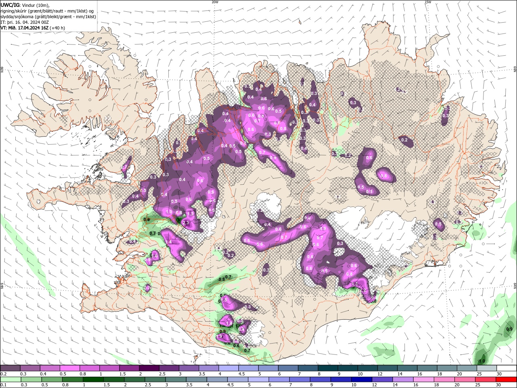Viewport: 517px width, 388px height.
Task: Click the rain scale label '3.5'
Action: [x=189, y=385]
